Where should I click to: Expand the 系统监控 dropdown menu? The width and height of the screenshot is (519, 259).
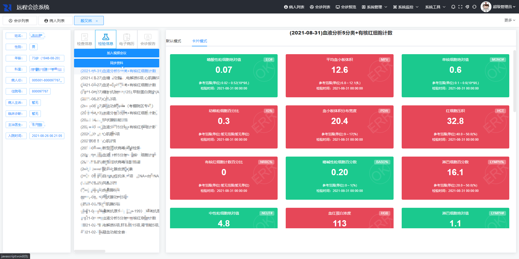pos(406,7)
